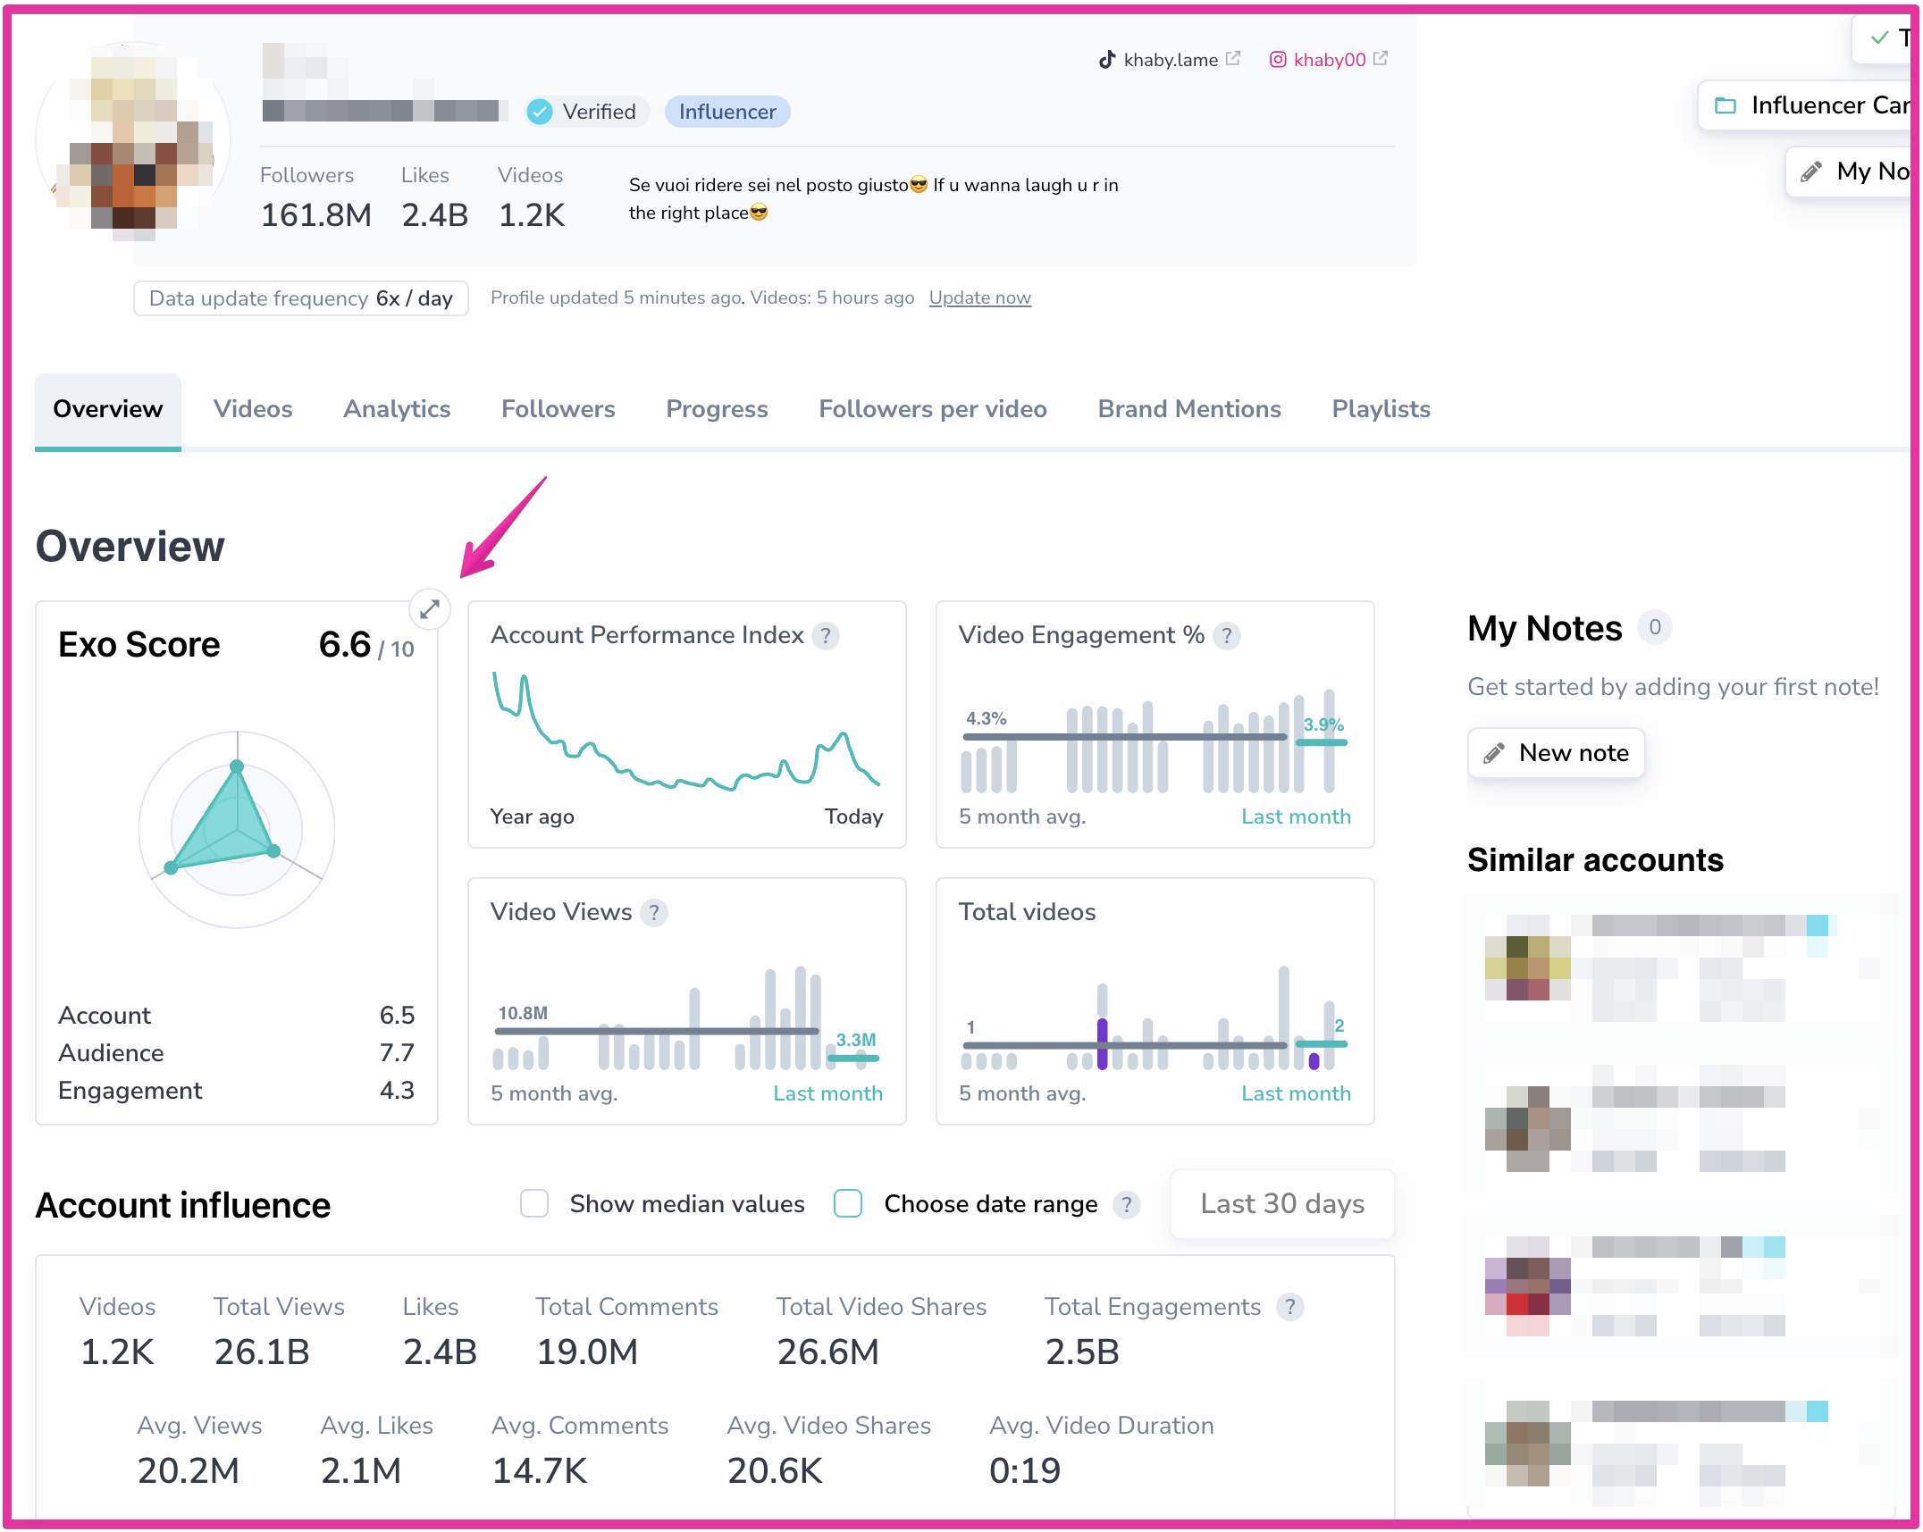Open Data update frequency 6x / day selector

(x=301, y=298)
